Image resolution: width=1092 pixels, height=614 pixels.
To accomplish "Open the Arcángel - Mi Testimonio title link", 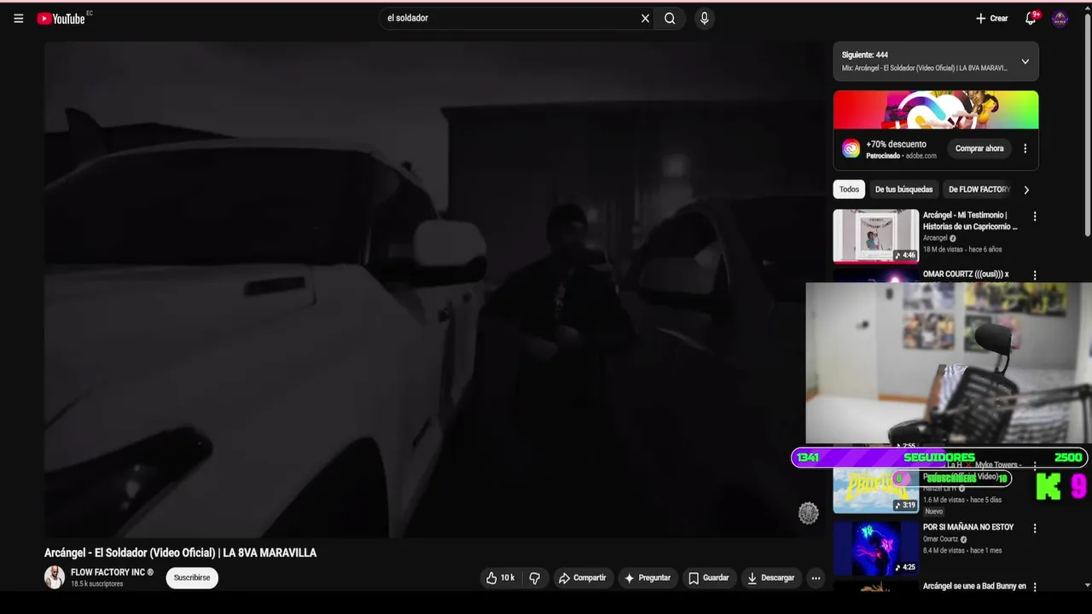I will 970,221.
